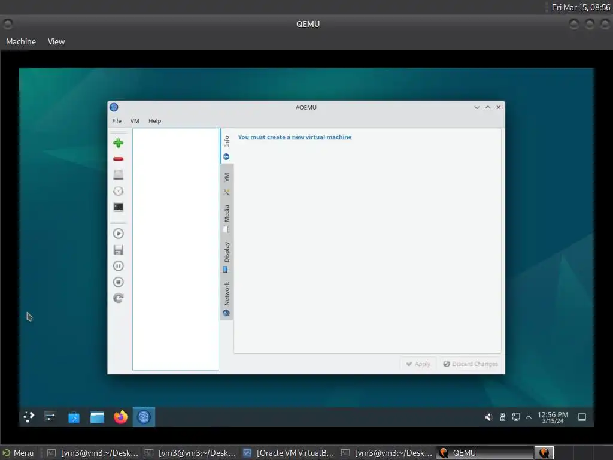This screenshot has width=613, height=460.
Task: Click the reset VM circular arrow icon
Action: click(118, 298)
